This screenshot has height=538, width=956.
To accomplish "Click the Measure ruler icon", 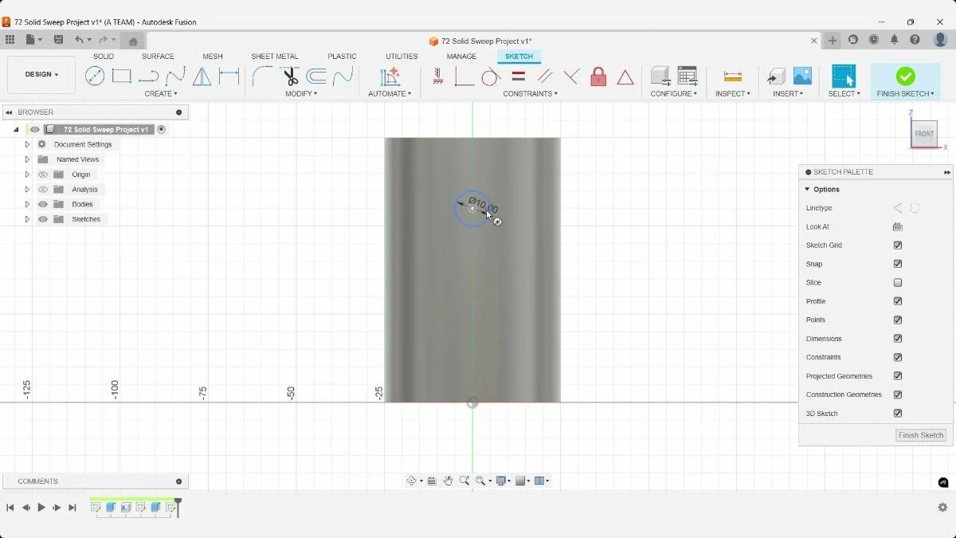I will [x=732, y=77].
